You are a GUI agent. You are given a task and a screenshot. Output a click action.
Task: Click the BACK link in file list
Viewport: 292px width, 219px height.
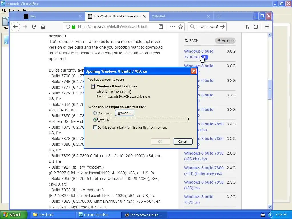click(191, 40)
